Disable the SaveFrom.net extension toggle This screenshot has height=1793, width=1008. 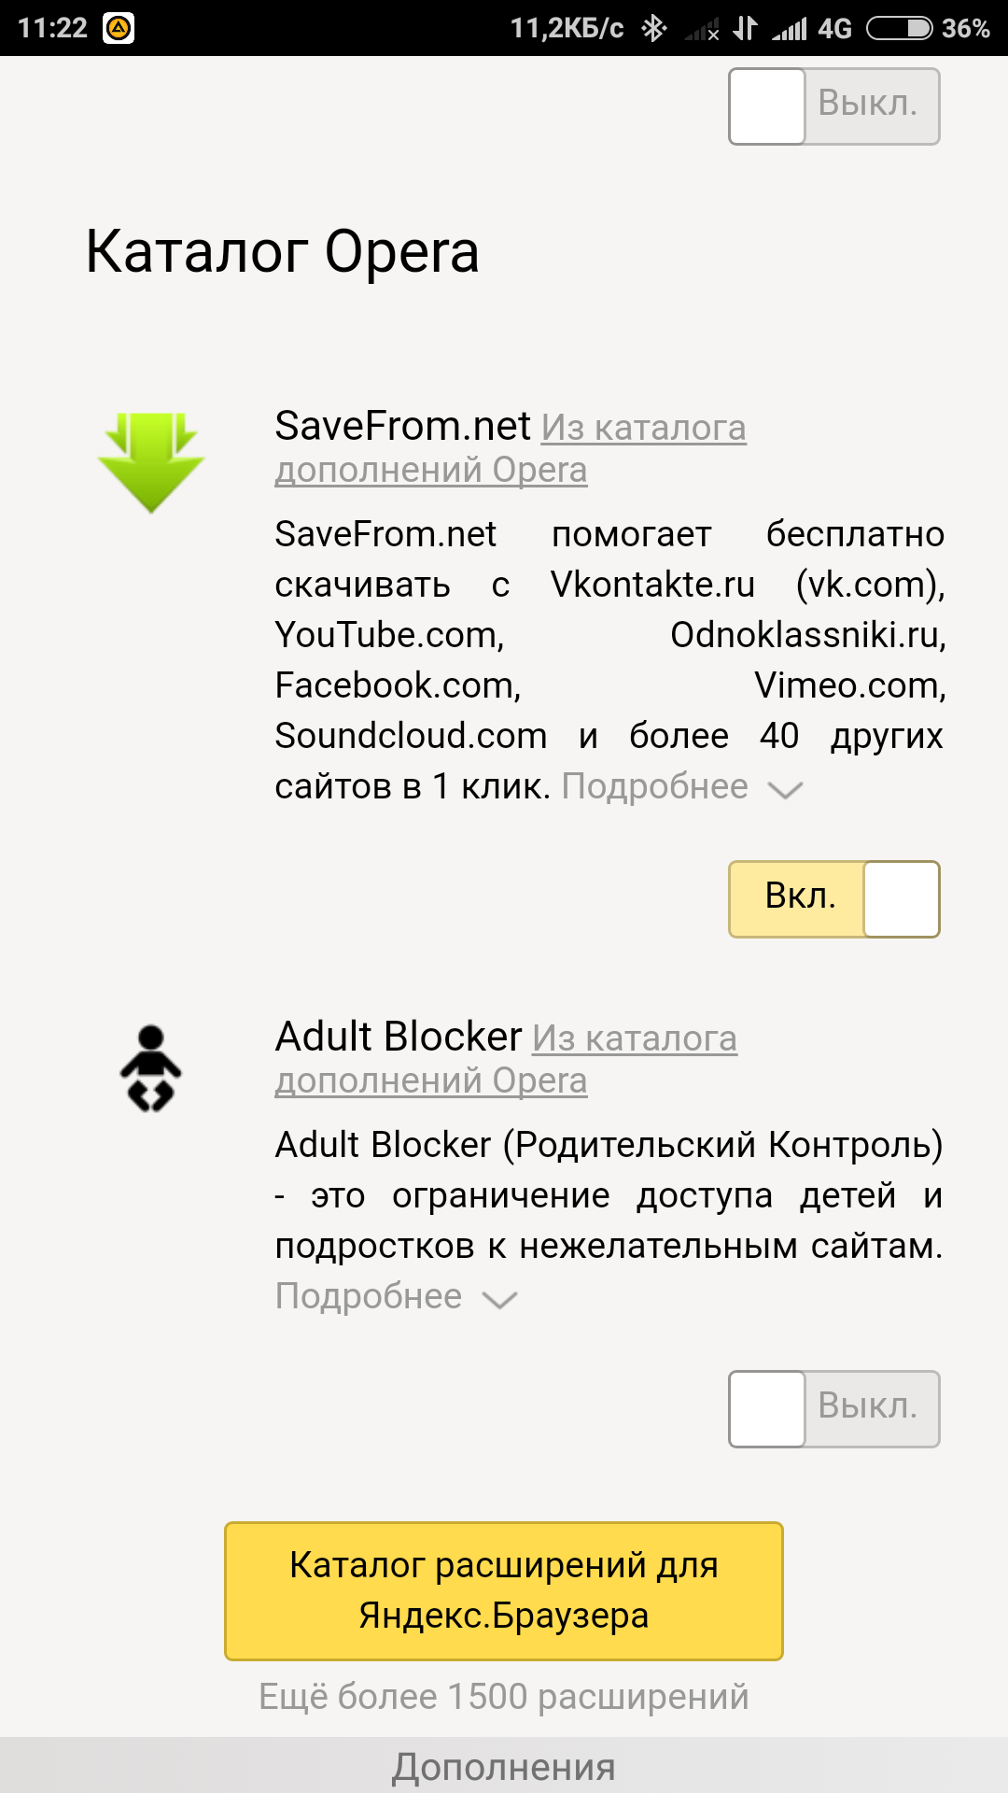coord(833,898)
